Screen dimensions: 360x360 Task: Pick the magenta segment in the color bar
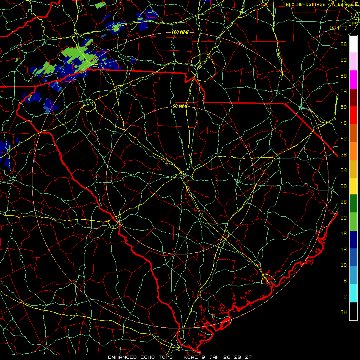353,80
